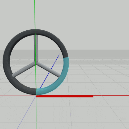
Task: Select the right end of the thick red bar
Action: pyautogui.click(x=93, y=96)
